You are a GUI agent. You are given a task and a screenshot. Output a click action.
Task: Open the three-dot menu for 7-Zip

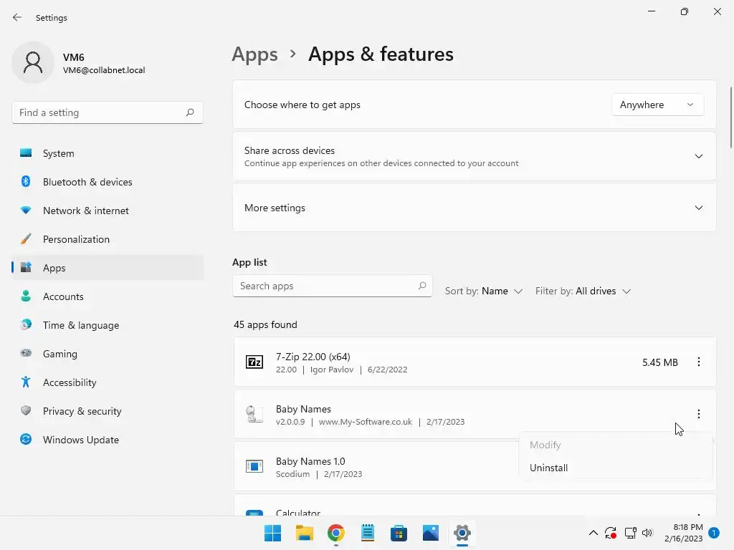pos(698,362)
